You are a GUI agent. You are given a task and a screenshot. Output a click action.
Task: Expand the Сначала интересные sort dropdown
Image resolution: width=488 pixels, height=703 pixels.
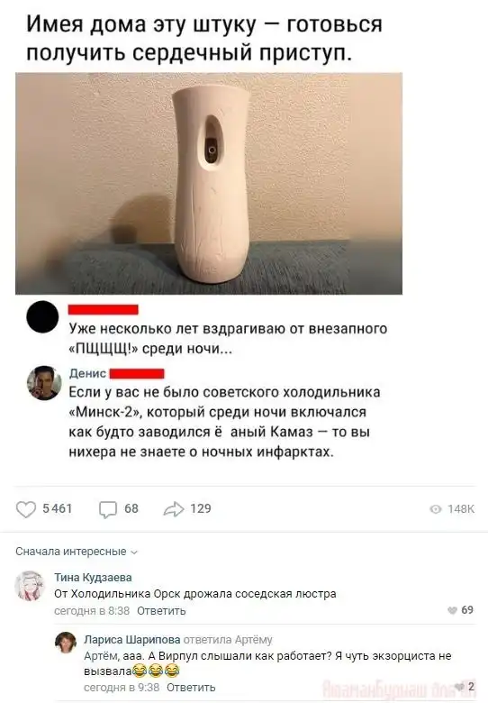click(77, 552)
